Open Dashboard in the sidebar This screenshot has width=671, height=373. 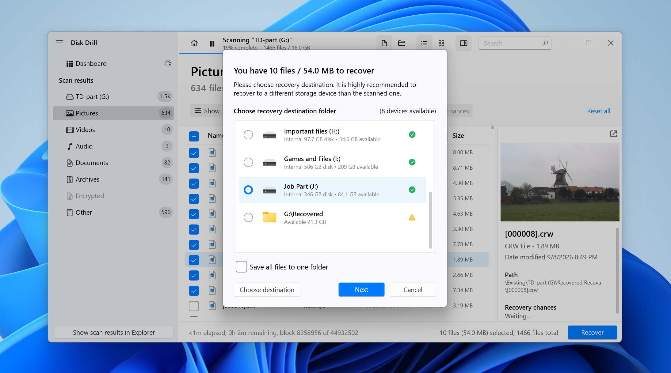coord(113,63)
